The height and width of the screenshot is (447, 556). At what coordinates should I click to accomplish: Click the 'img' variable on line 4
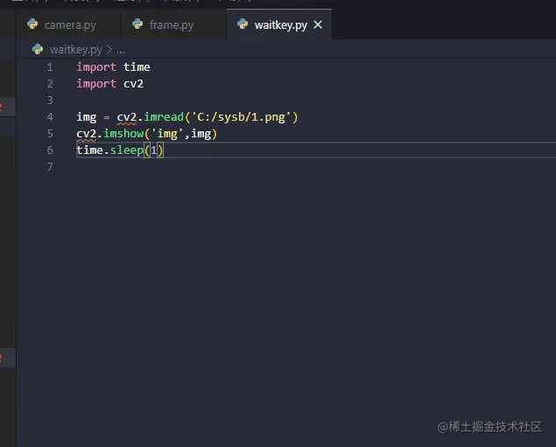(x=87, y=117)
